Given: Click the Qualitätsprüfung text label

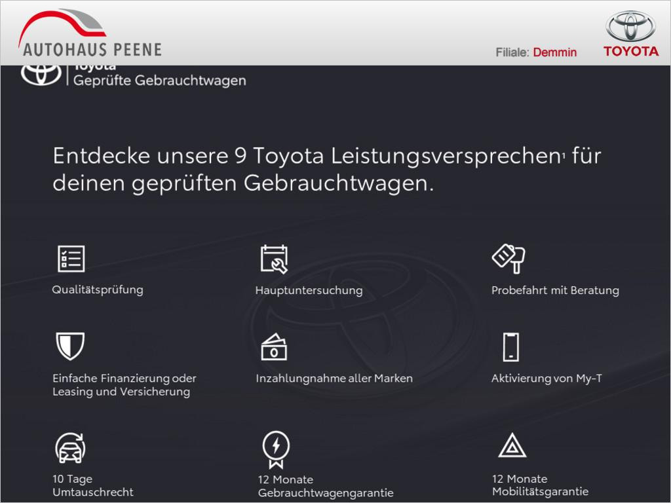Looking at the screenshot, I should pyautogui.click(x=98, y=289).
